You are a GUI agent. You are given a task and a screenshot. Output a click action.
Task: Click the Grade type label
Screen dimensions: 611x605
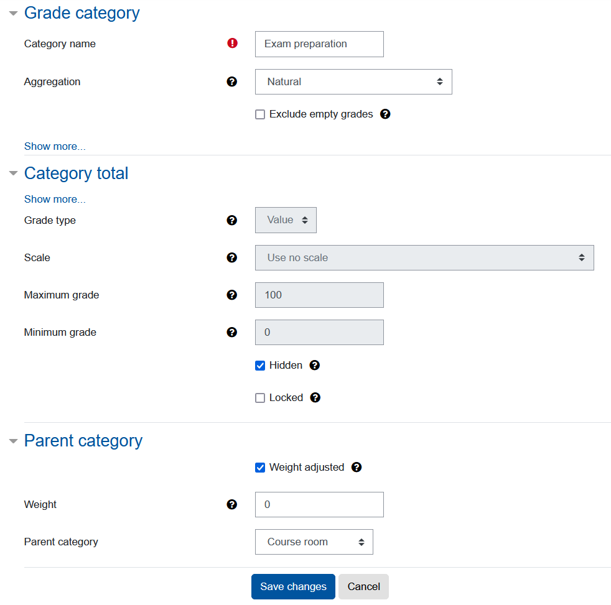(50, 220)
